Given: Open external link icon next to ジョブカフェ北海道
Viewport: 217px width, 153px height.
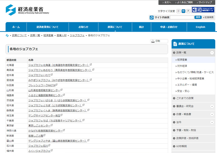Looking at the screenshot, I should point(91,65).
